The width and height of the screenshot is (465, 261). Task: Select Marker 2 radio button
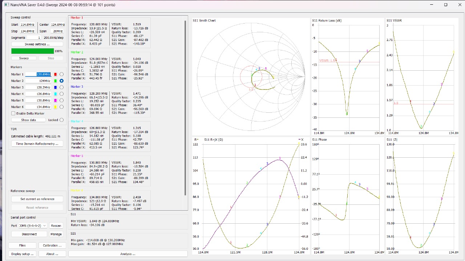click(x=61, y=81)
